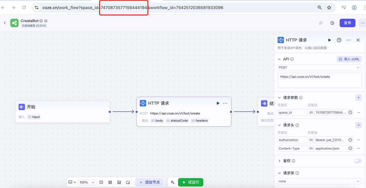This screenshot has width=366, height=188.
Task: Open the version history clock icon
Action: (332, 23)
